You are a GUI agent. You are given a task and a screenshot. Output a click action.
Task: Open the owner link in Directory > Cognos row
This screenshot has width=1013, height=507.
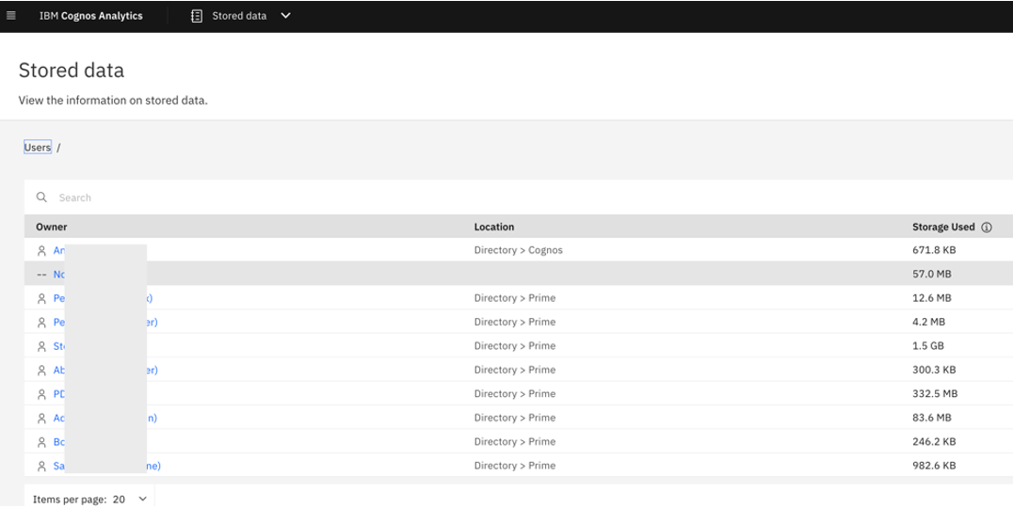[x=58, y=251]
